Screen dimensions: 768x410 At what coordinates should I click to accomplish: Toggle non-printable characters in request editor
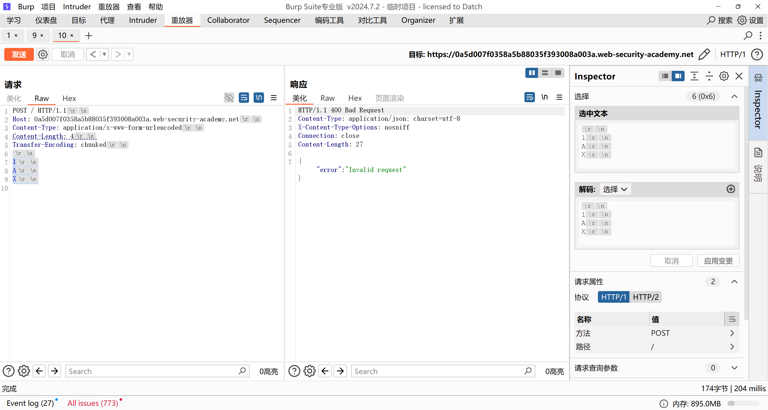pyautogui.click(x=259, y=98)
